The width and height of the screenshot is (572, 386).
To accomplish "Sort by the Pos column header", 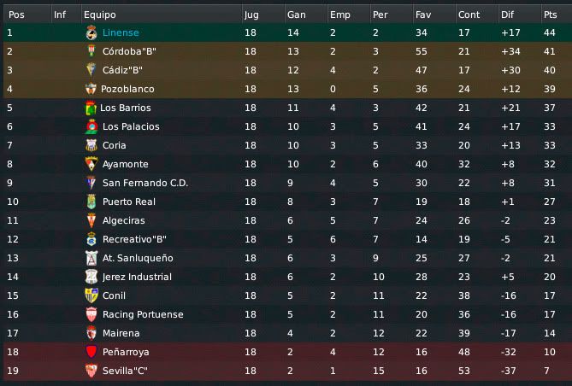I will [x=27, y=15].
